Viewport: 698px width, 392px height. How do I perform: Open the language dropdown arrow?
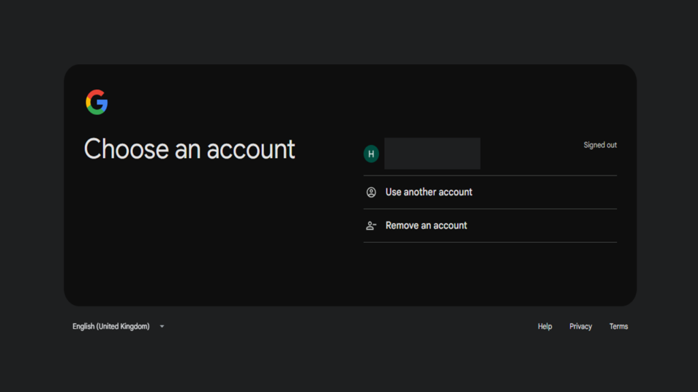[x=162, y=327]
